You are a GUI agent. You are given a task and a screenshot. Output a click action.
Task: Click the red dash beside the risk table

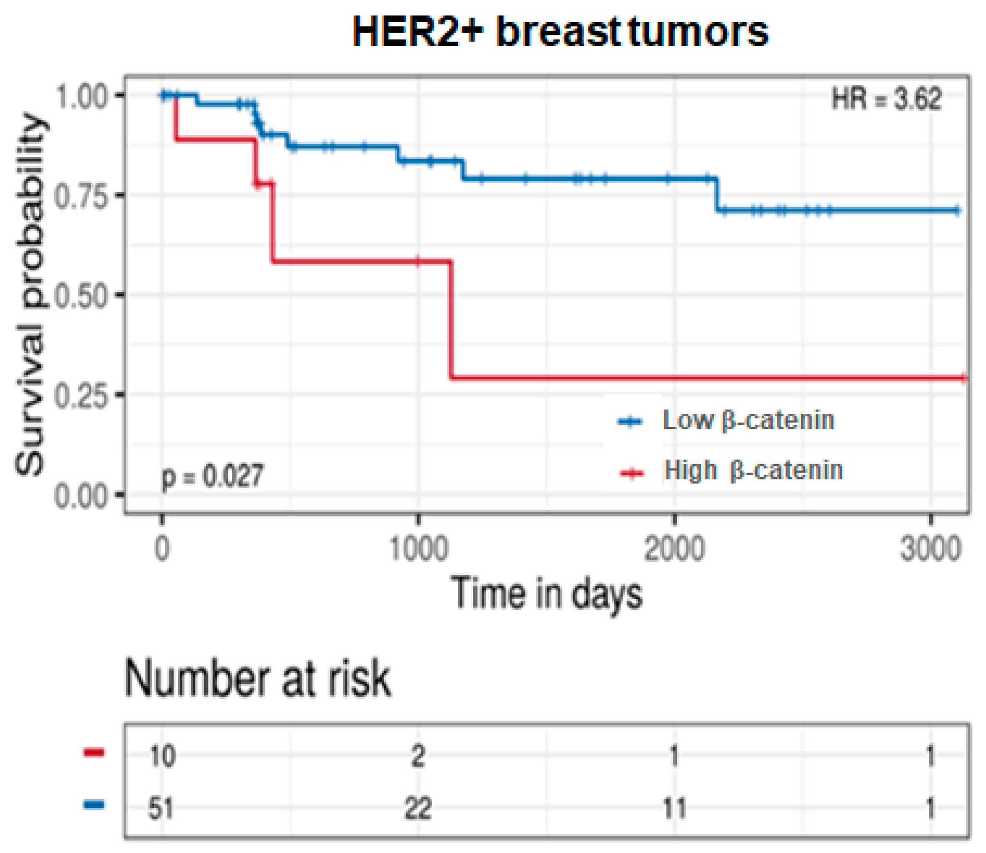pyautogui.click(x=94, y=752)
